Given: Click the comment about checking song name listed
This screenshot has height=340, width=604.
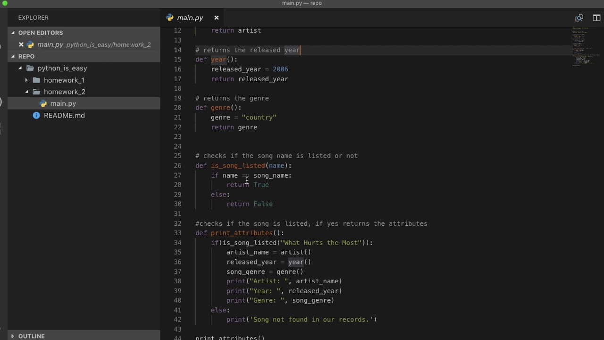Looking at the screenshot, I should (277, 156).
